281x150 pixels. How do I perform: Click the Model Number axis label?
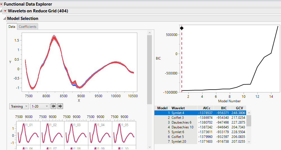pyautogui.click(x=230, y=101)
